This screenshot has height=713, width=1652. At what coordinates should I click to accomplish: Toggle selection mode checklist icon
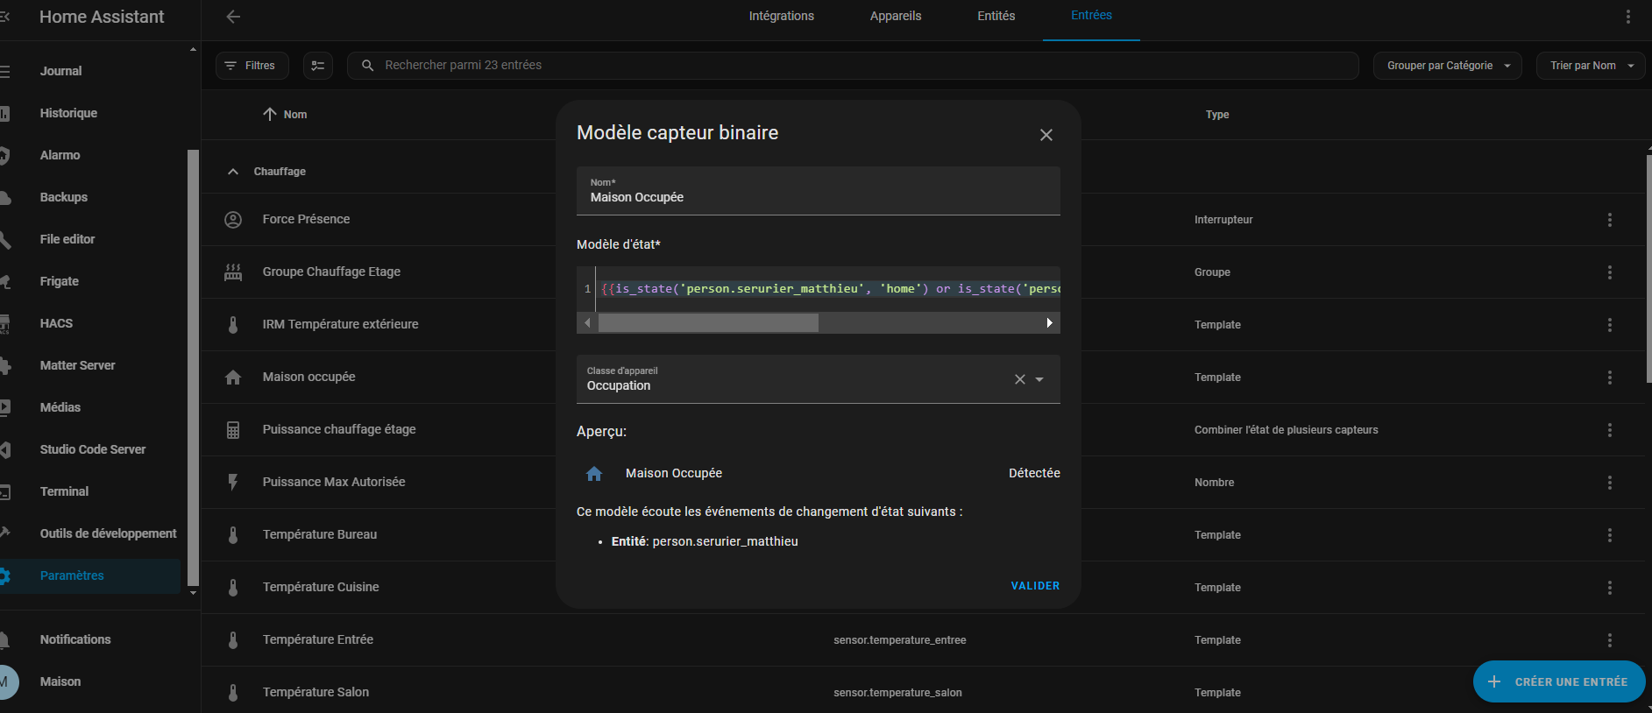pyautogui.click(x=318, y=66)
